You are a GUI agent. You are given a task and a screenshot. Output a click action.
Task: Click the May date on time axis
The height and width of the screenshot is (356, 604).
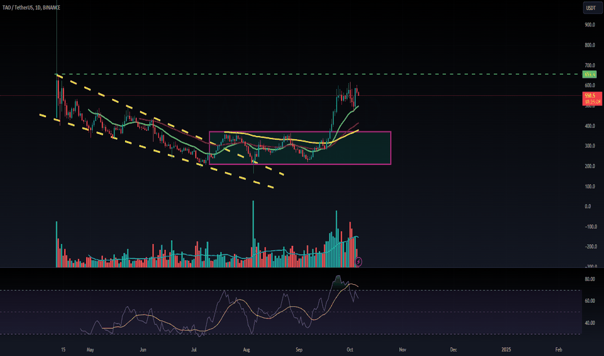pos(90,350)
